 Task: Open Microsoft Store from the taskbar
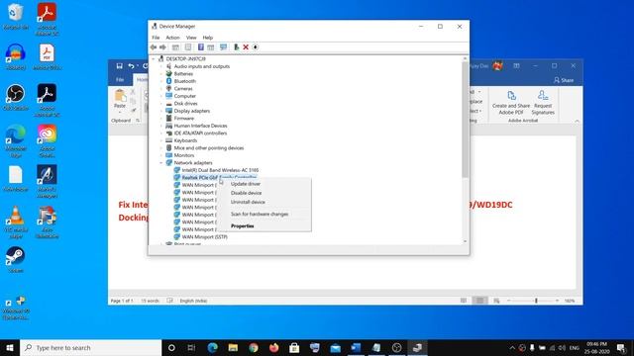294,347
